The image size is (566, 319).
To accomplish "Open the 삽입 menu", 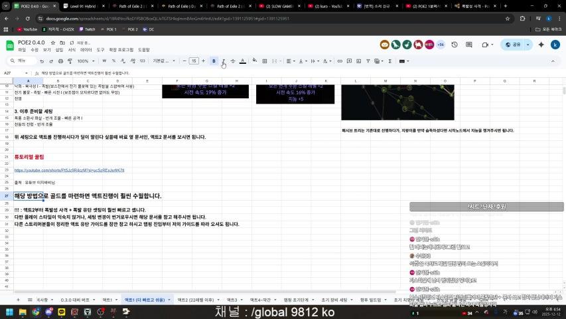I will tap(59, 50).
